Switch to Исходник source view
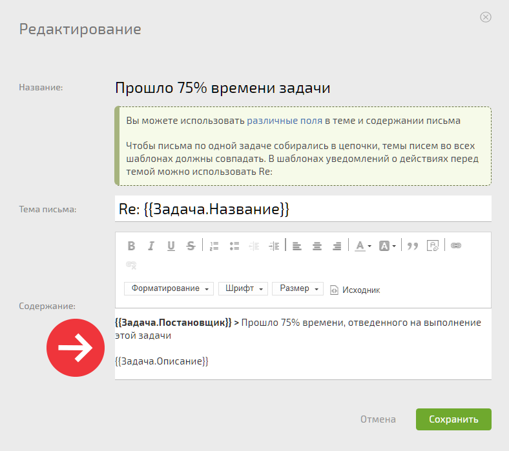This screenshot has height=451, width=509. pyautogui.click(x=355, y=290)
